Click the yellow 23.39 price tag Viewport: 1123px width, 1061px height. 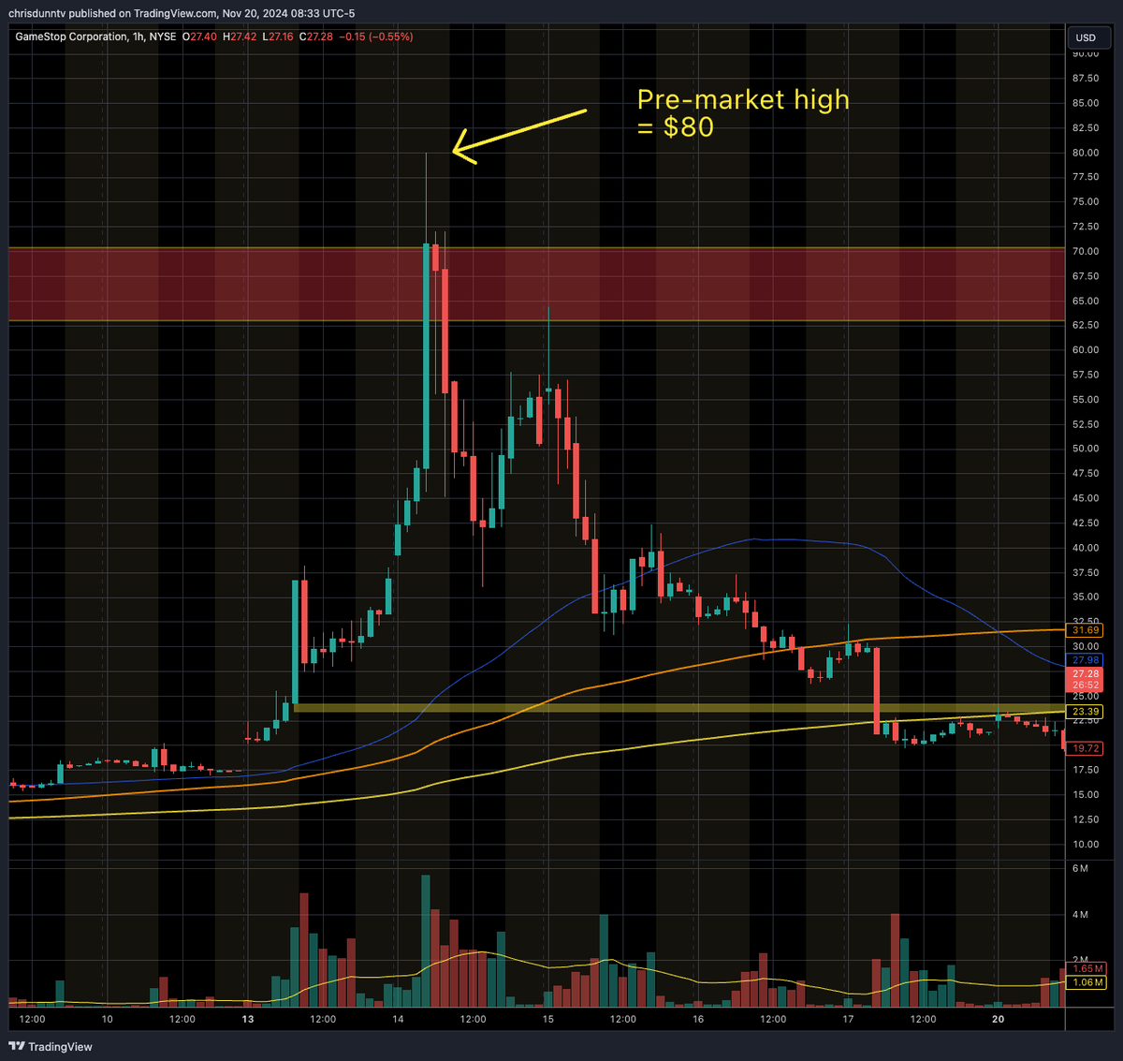(1086, 712)
